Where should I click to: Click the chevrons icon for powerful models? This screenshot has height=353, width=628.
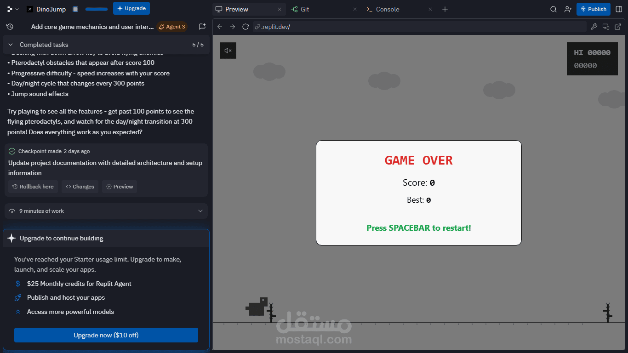pos(18,312)
